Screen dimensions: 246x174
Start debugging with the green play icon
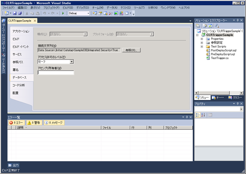point(63,13)
